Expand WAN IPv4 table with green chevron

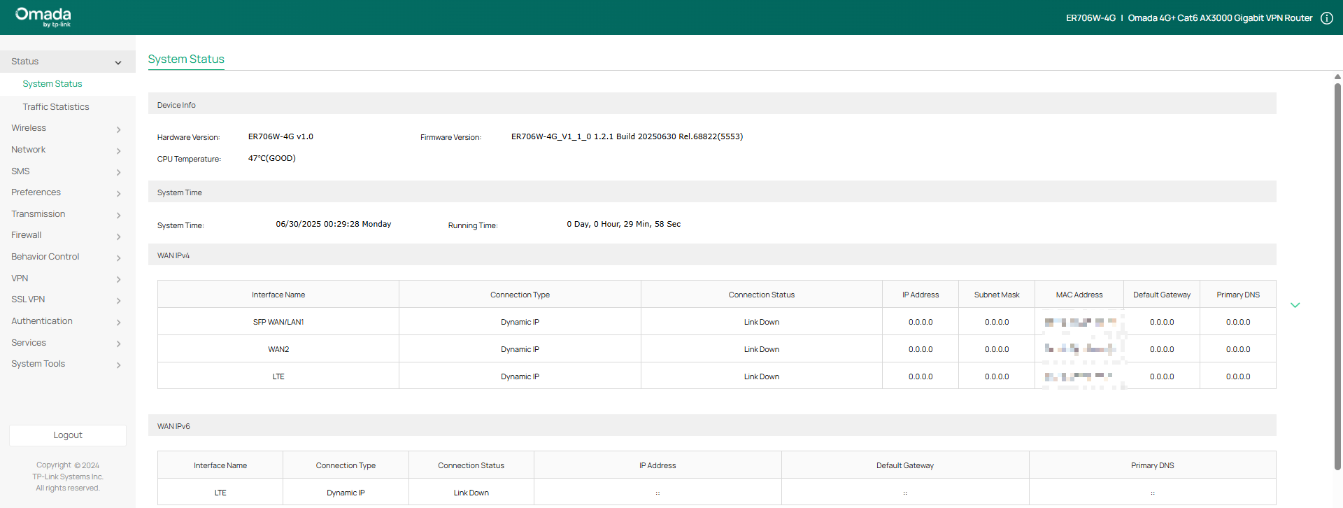coord(1295,305)
